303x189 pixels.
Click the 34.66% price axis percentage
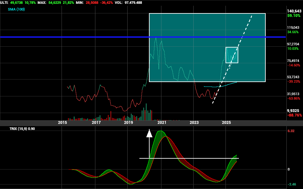pos(293,32)
